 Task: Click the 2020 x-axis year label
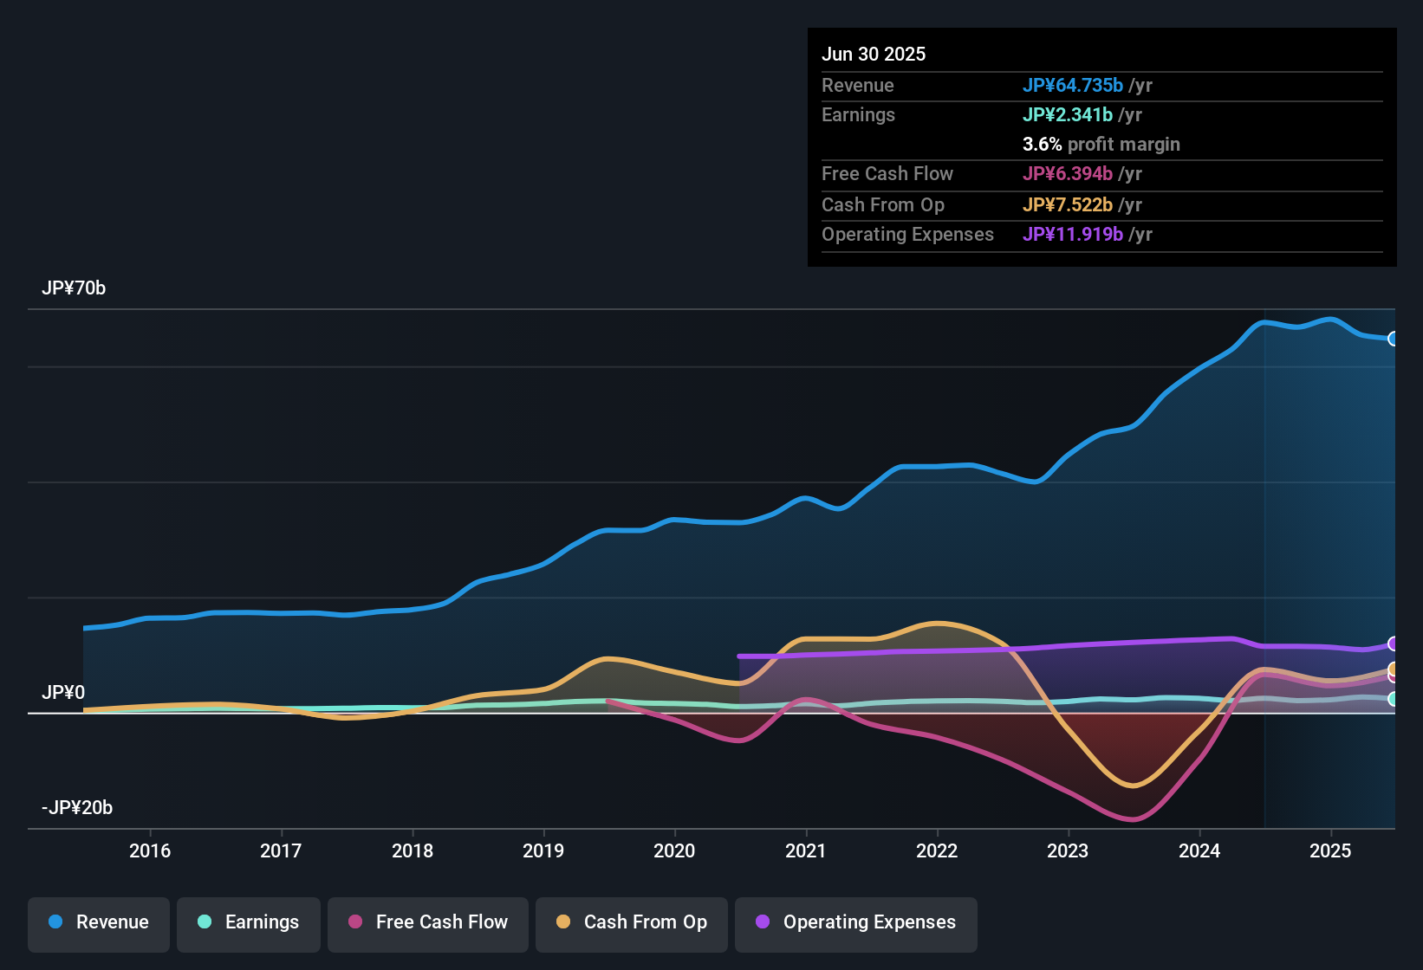674,851
